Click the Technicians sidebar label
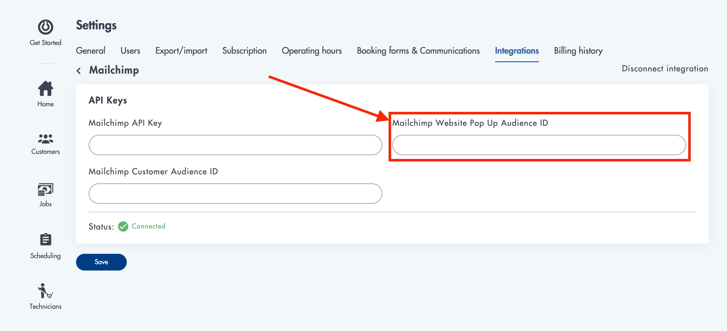The image size is (727, 331). coord(45,306)
